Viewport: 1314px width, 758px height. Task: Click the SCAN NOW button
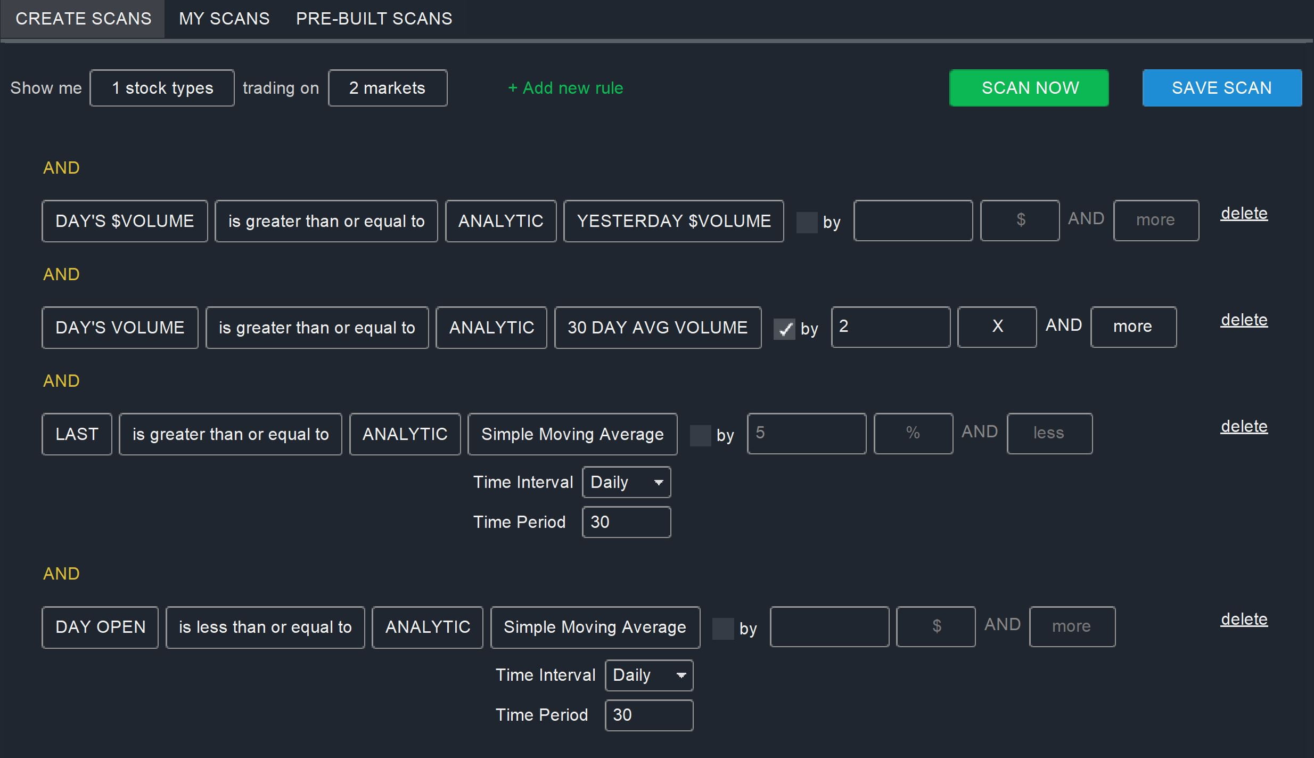coord(1028,88)
